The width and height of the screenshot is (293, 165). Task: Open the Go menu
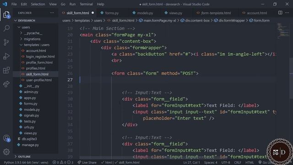click(x=63, y=4)
